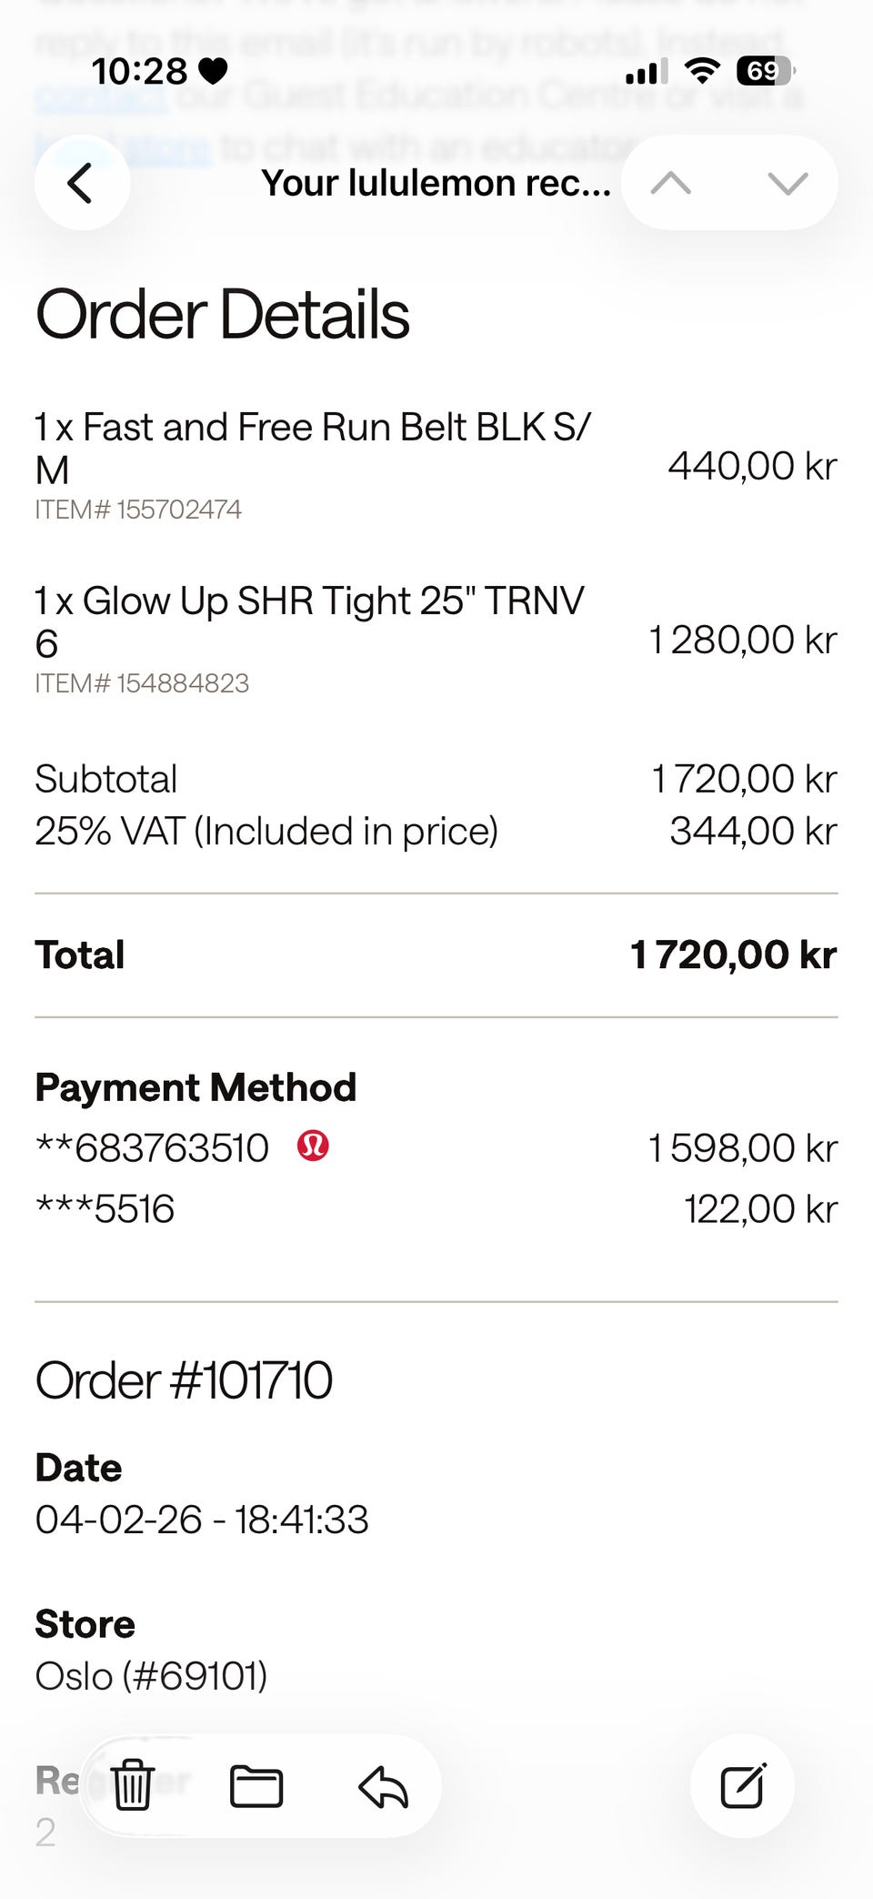
Task: Tap gift card number **683763510
Action: [x=153, y=1148]
